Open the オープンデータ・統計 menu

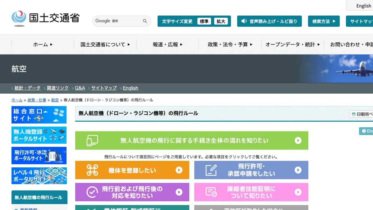point(292,44)
